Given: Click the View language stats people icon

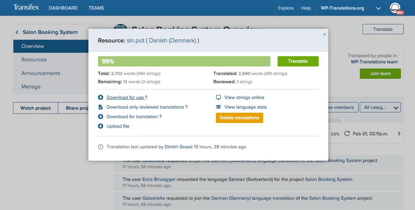Looking at the screenshot, I should [x=218, y=107].
